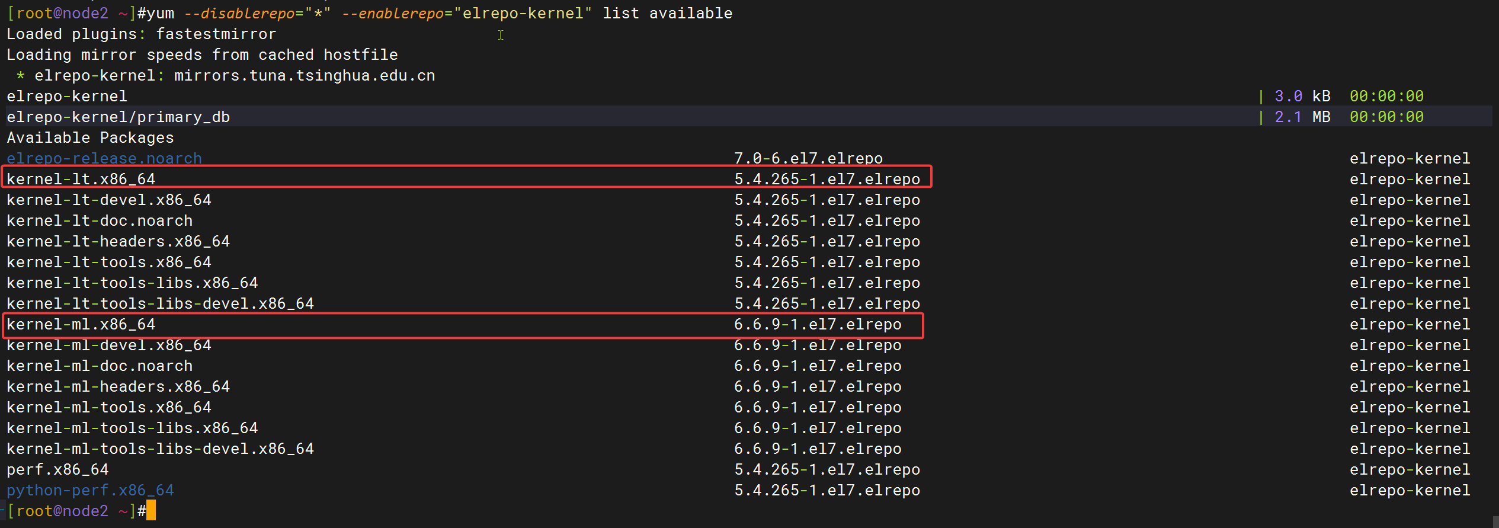Viewport: 1499px width, 528px height.
Task: Click the orange terminal cursor block
Action: pyautogui.click(x=151, y=510)
